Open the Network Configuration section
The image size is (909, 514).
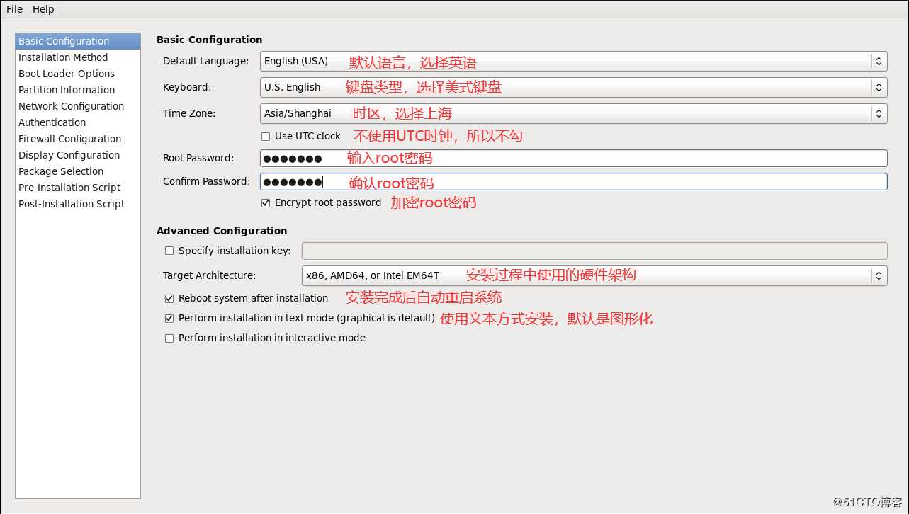pyautogui.click(x=78, y=106)
